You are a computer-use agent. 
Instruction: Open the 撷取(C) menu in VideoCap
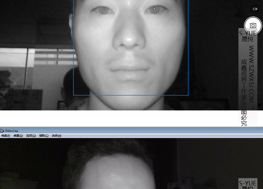pyautogui.click(x=44, y=135)
